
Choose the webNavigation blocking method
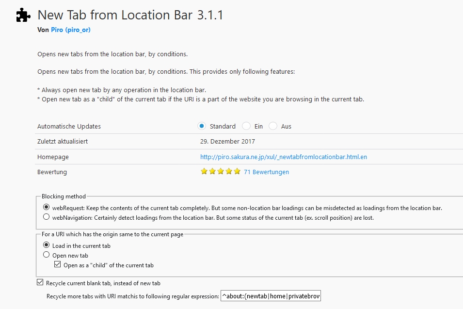[x=47, y=217]
